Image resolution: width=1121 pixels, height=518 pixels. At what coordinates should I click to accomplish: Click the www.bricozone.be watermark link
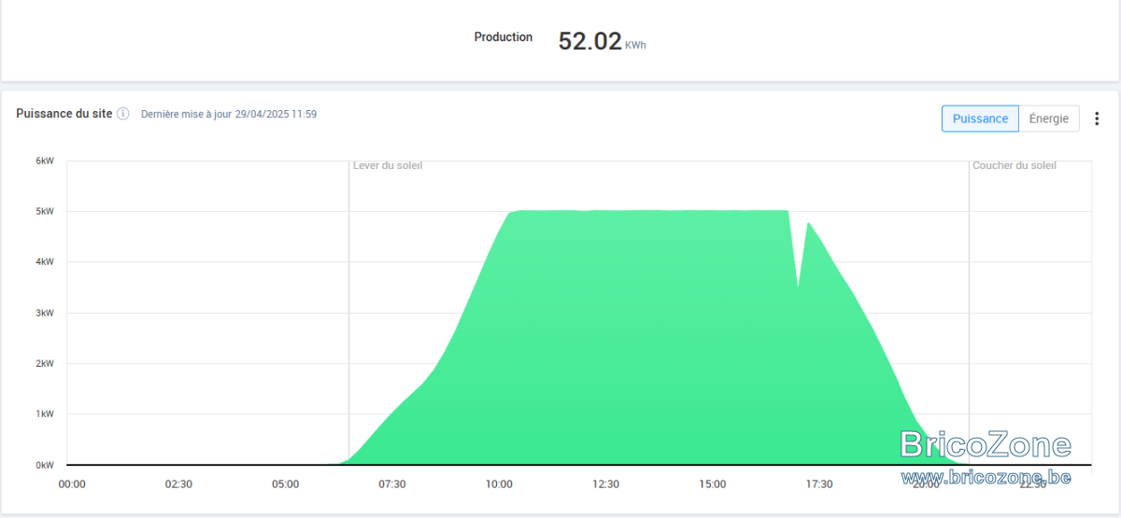[986, 477]
